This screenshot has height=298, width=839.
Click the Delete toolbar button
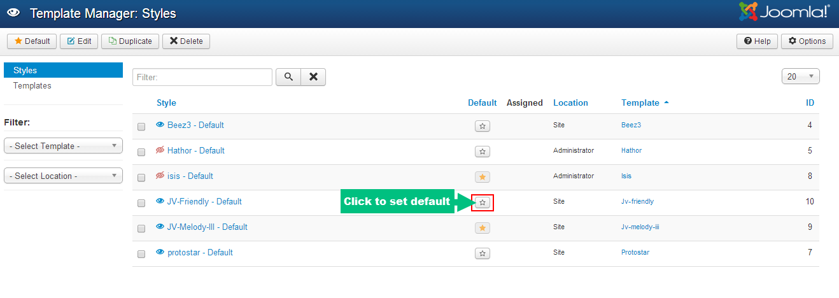click(x=186, y=41)
